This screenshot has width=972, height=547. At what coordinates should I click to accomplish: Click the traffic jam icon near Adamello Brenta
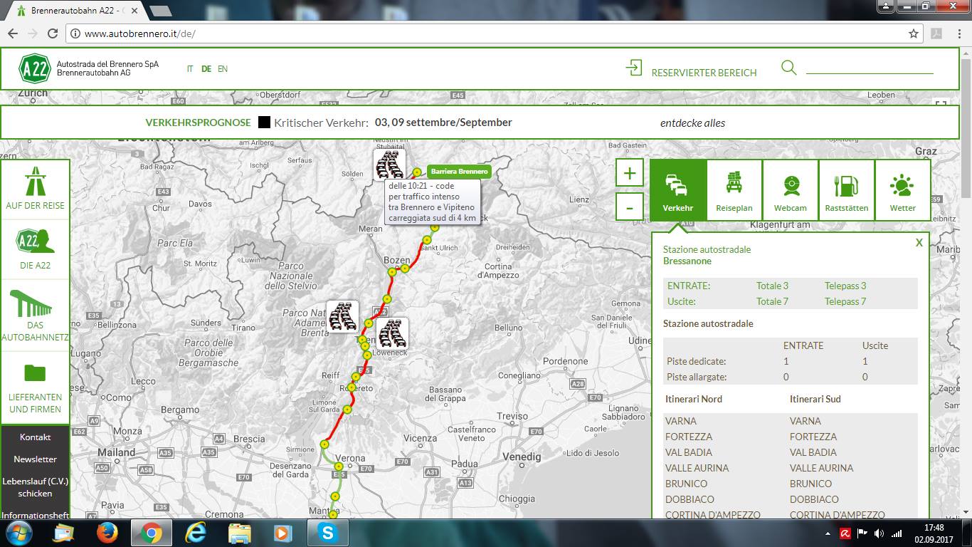pos(342,317)
